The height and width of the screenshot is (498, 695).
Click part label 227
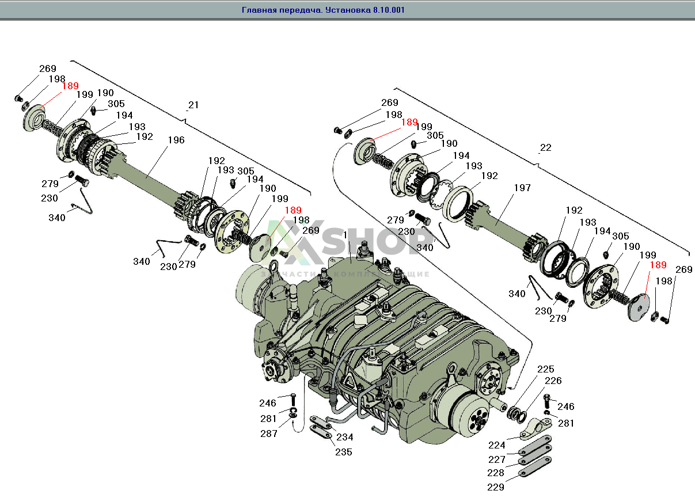point(496,459)
